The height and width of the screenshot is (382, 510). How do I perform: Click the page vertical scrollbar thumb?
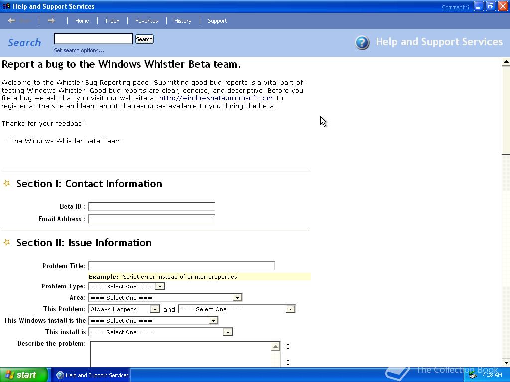pyautogui.click(x=506, y=110)
